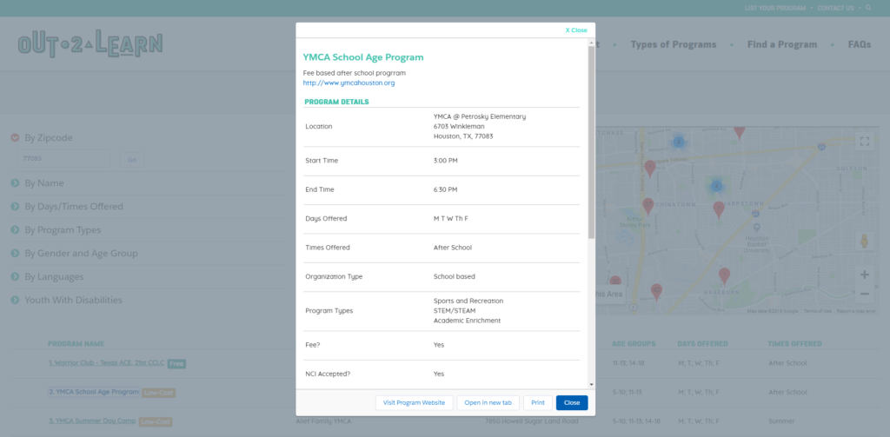
Task: Select red map pin near Braeburn
Action: click(x=724, y=276)
